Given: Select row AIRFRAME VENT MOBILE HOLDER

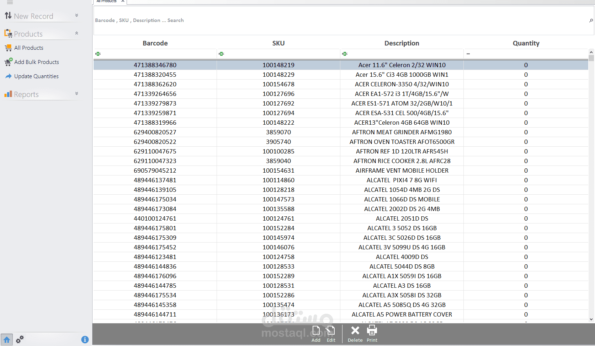Looking at the screenshot, I should [x=341, y=171].
